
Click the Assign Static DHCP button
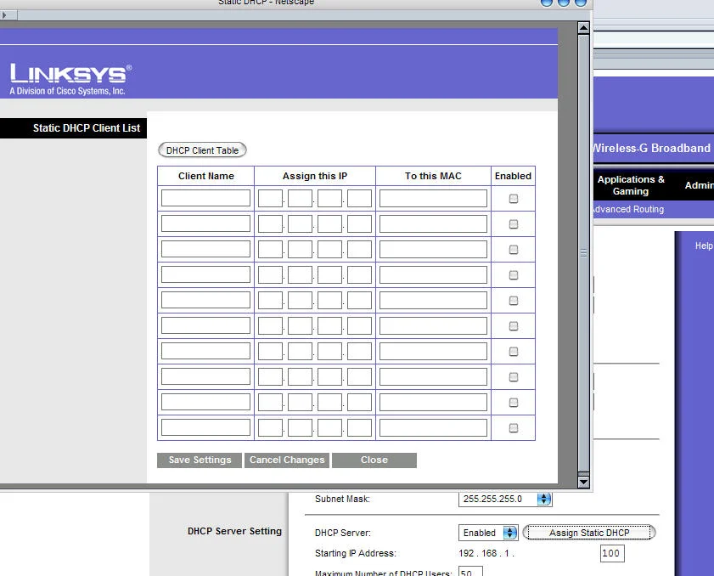point(589,533)
